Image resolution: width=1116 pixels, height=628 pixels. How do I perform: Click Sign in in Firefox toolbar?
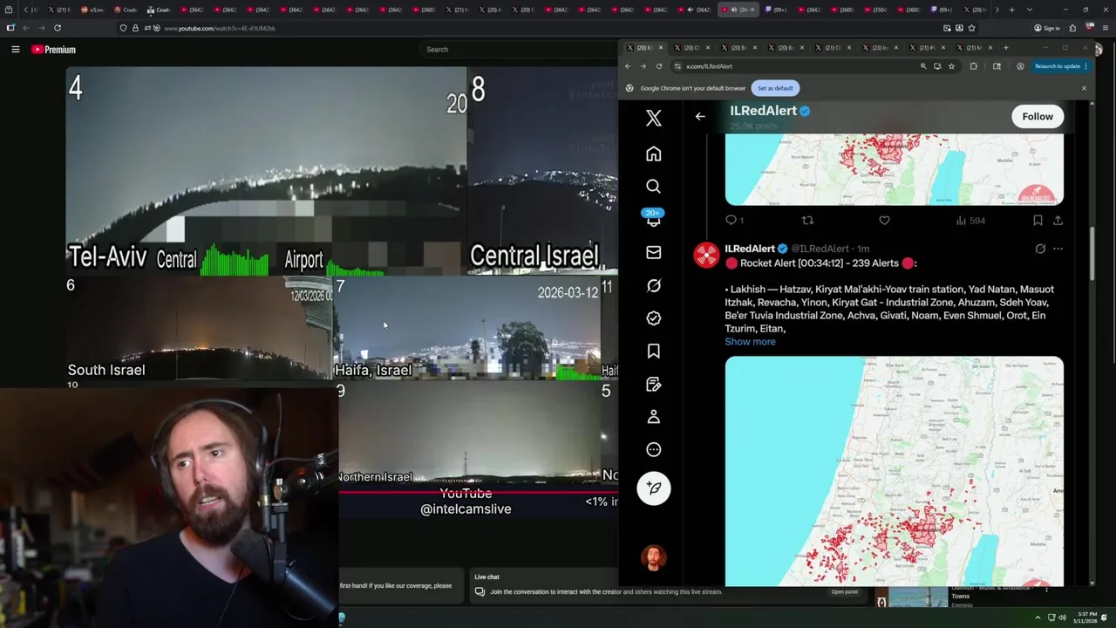pyautogui.click(x=1047, y=29)
